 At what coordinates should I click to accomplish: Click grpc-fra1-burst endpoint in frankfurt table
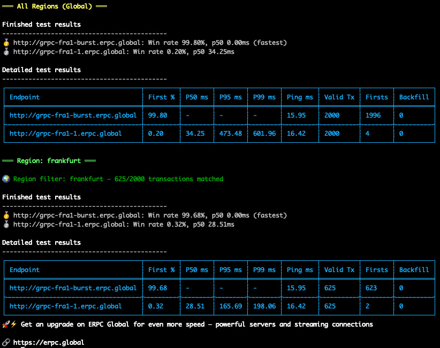pyautogui.click(x=73, y=288)
